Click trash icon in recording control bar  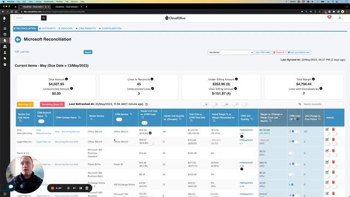click(x=87, y=188)
